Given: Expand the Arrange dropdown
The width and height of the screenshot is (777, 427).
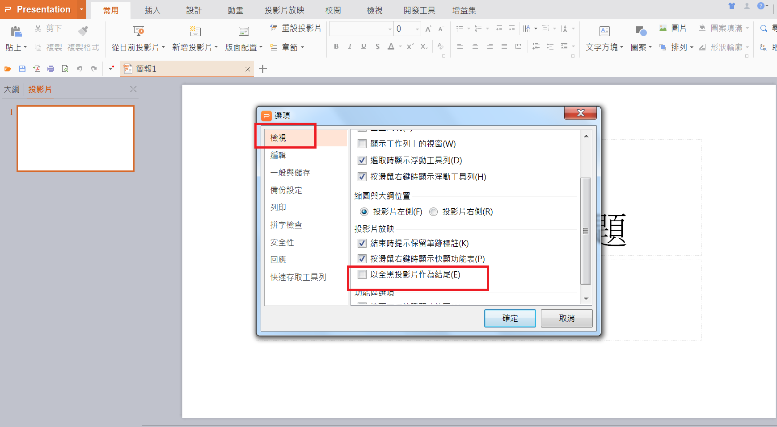Looking at the screenshot, I should coord(691,47).
